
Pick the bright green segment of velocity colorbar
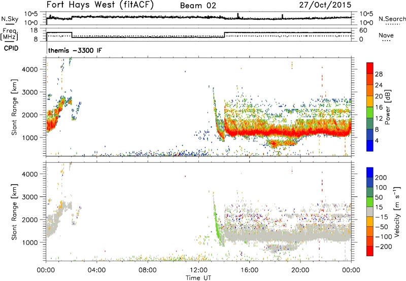coord(370,202)
